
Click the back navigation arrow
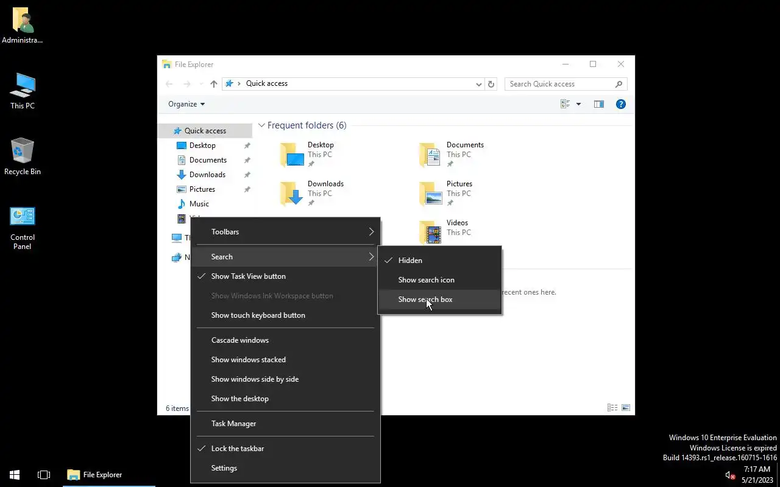[169, 84]
